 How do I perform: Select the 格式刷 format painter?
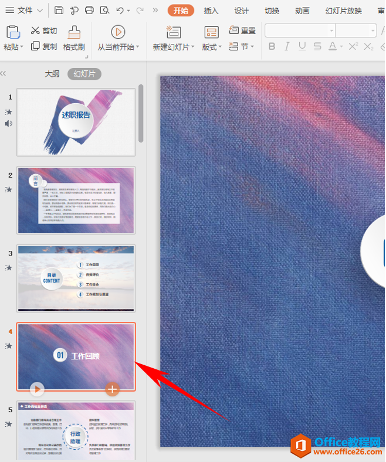pos(74,38)
